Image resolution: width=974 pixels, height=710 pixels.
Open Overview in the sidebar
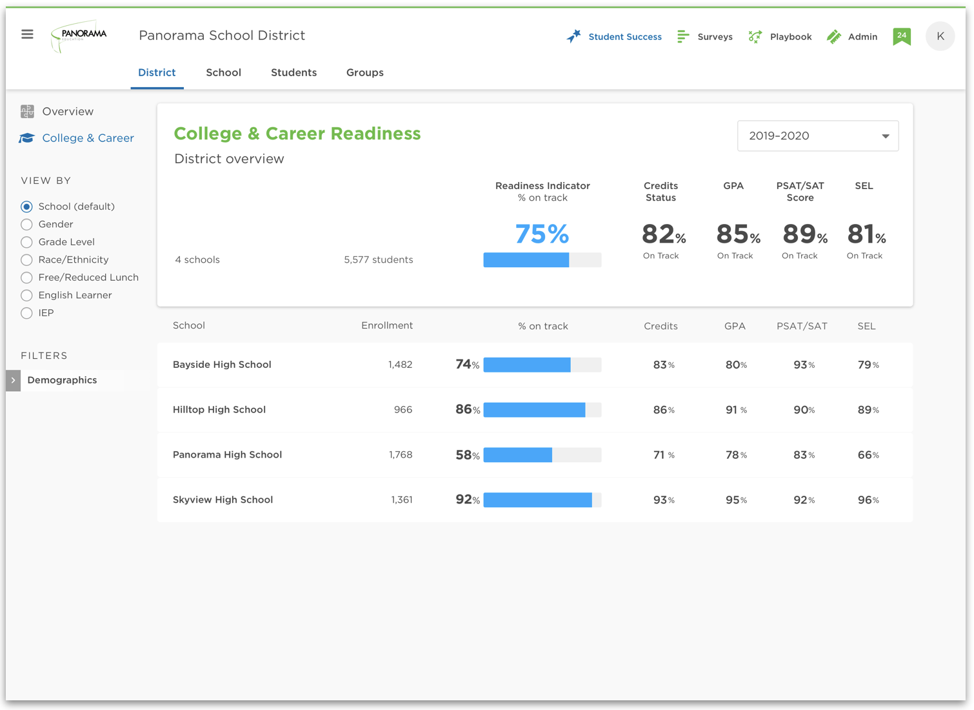pos(68,112)
